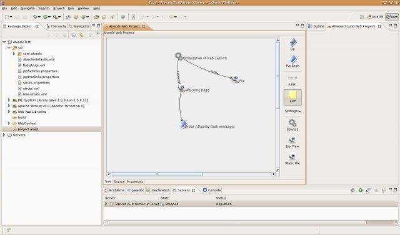Click the External Tools toolbar icon
Screen dimensions: 400x235
55,17
